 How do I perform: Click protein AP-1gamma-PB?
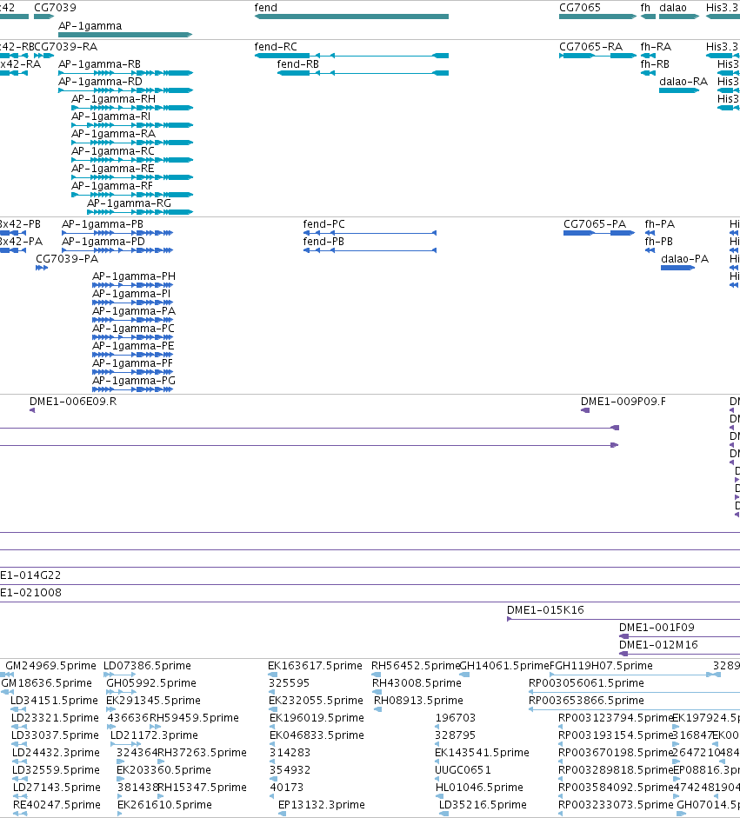[x=117, y=233]
